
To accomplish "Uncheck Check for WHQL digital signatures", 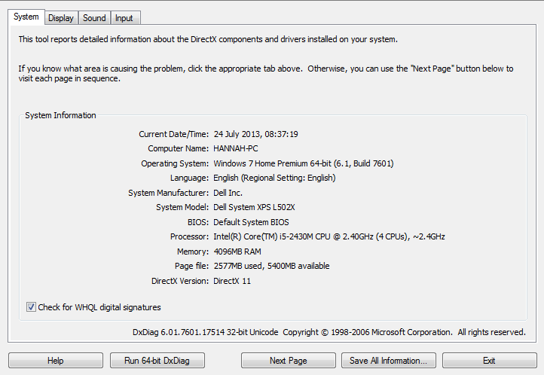I will point(31,307).
